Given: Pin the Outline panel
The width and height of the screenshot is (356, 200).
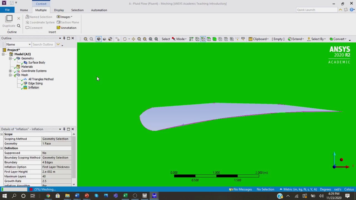Looking at the screenshot, I should (64, 38).
